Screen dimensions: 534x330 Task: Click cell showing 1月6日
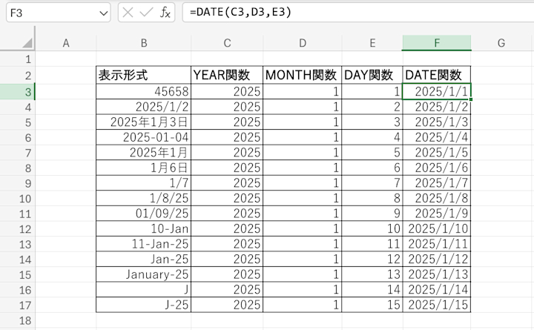click(x=143, y=168)
